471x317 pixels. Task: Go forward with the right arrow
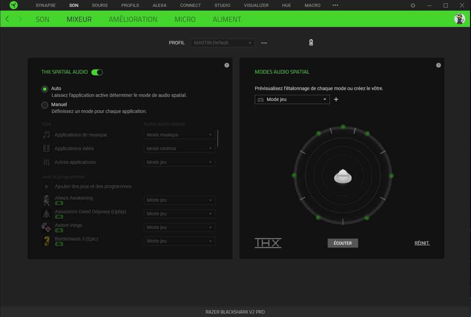coord(20,19)
